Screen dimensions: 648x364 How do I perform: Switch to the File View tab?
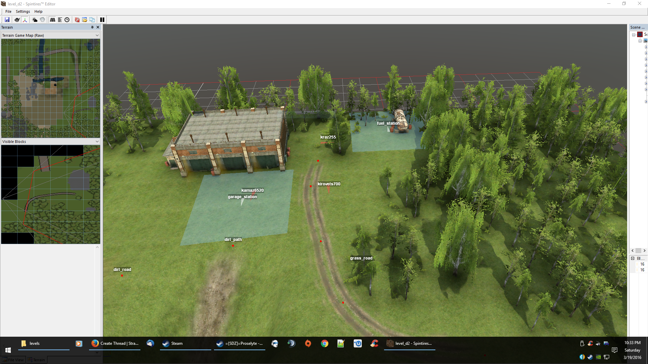tap(13, 360)
